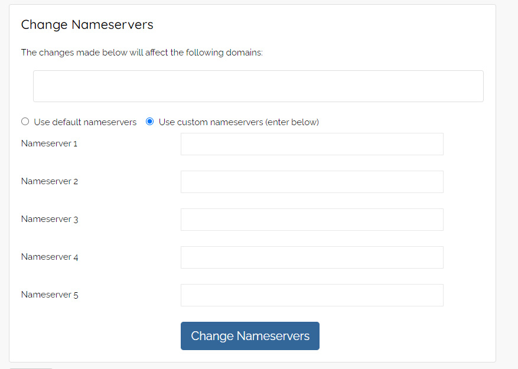Click into the Nameserver 4 text box
518x369 pixels.
coord(312,257)
